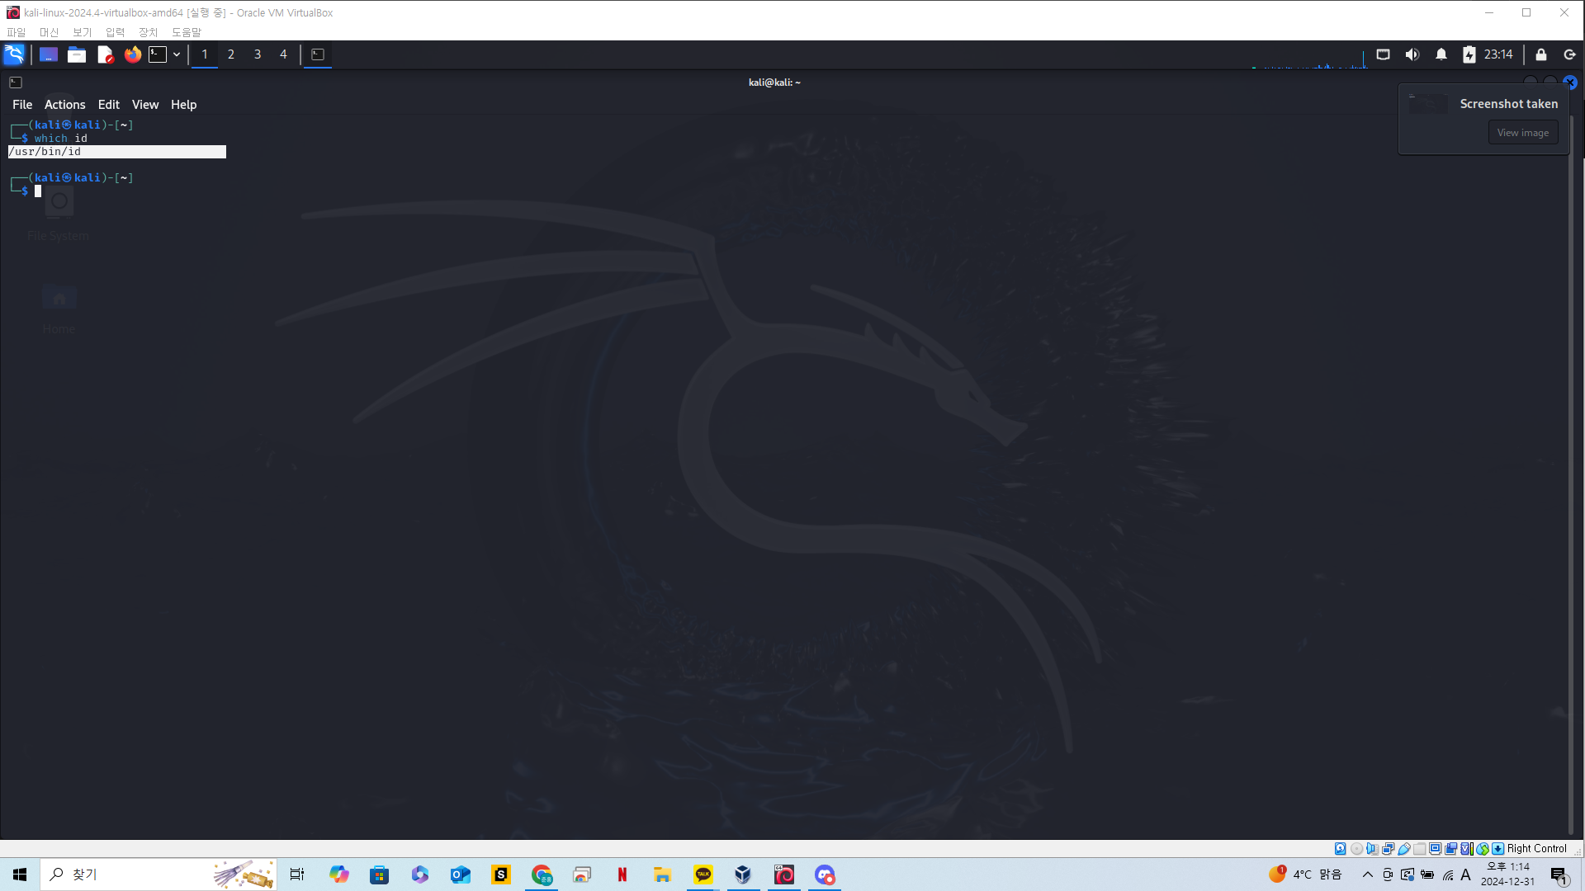Viewport: 1585px width, 891px height.
Task: Click the lock screen padlock icon
Action: 1540,54
